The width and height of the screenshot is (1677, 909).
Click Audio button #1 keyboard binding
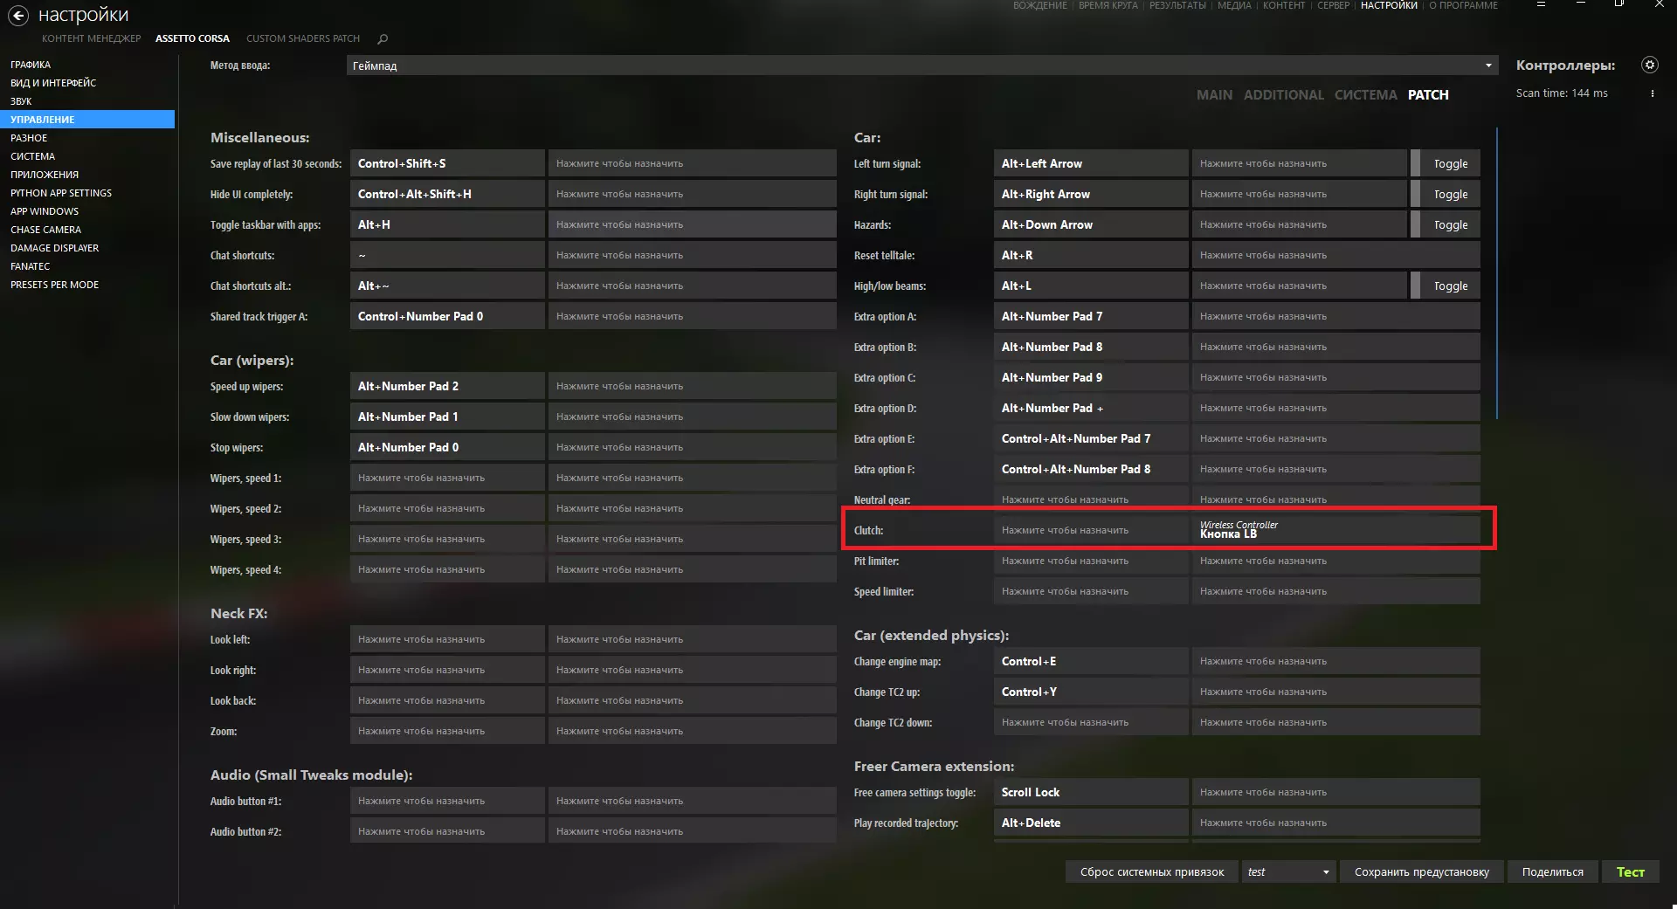pyautogui.click(x=447, y=801)
